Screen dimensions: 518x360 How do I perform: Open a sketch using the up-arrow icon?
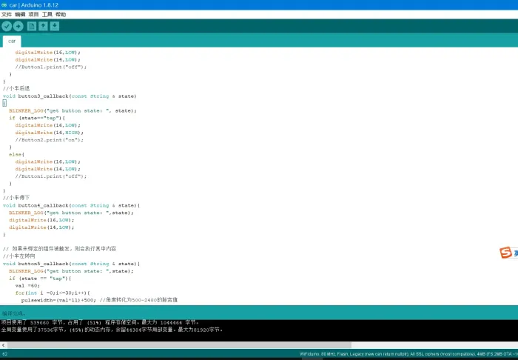(x=43, y=26)
